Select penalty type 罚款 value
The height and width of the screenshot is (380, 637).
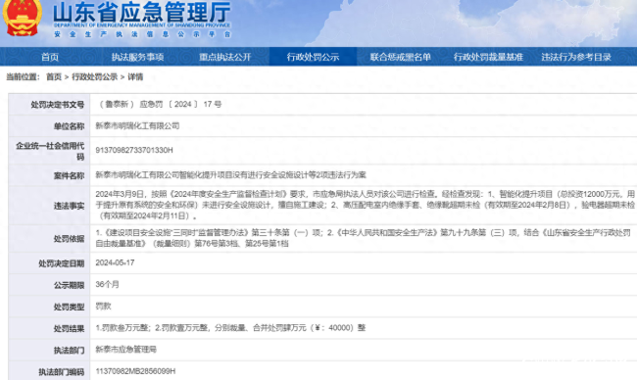pyautogui.click(x=103, y=307)
